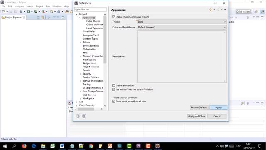
Task: Toggle Enable theming checkbox
Action: point(113,17)
